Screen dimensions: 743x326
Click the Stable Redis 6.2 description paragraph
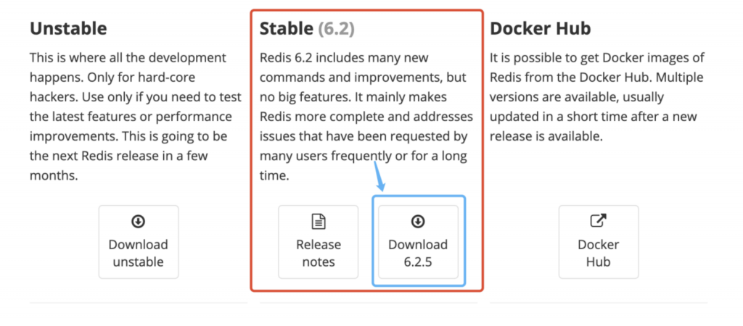(x=366, y=116)
